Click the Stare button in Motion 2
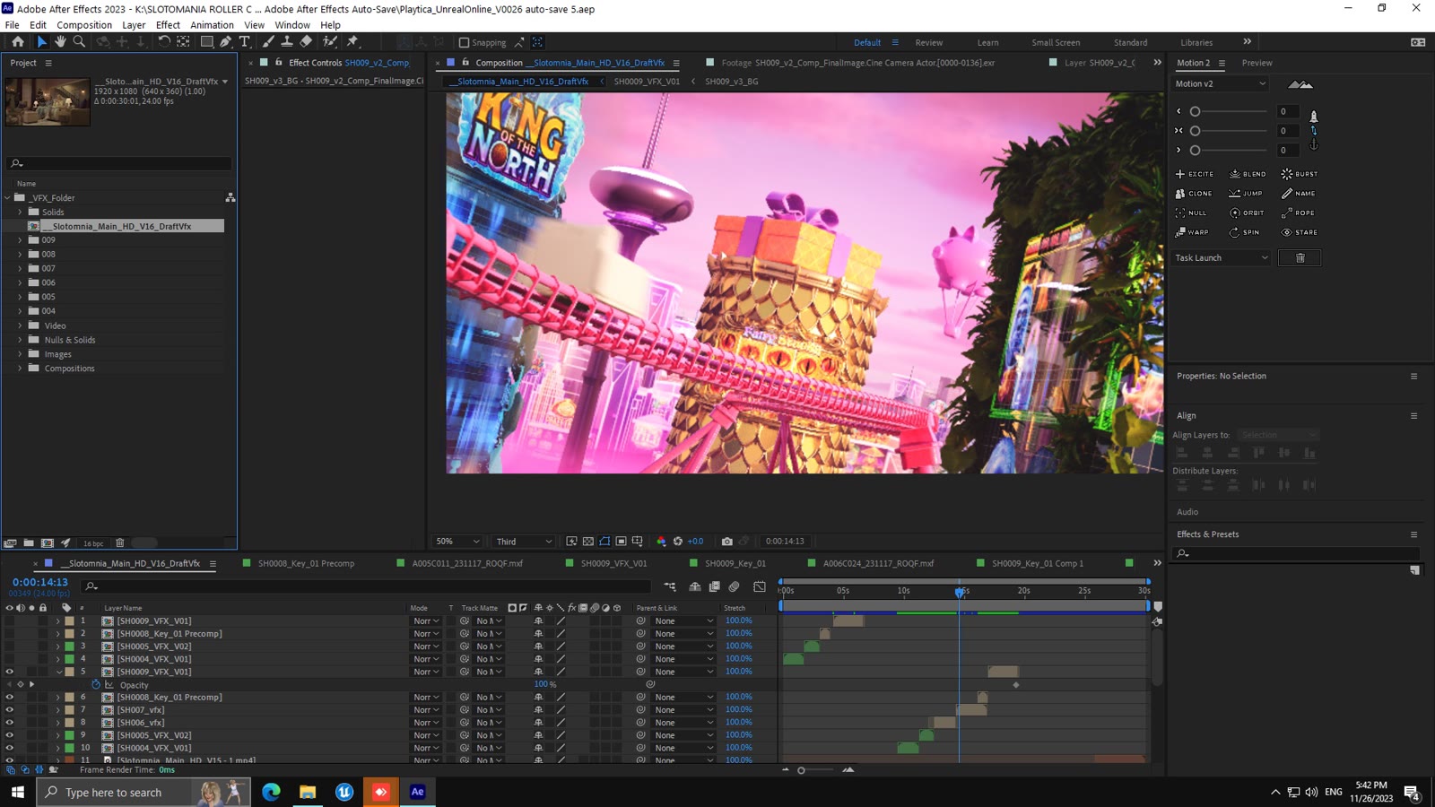This screenshot has height=807, width=1435. point(1300,232)
